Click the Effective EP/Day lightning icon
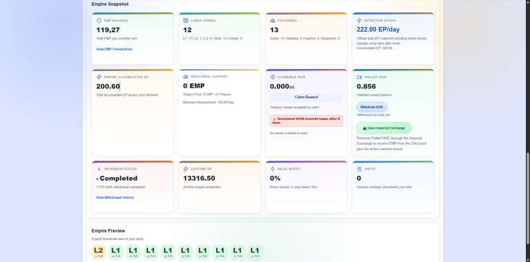This screenshot has width=530, height=262. click(x=360, y=21)
